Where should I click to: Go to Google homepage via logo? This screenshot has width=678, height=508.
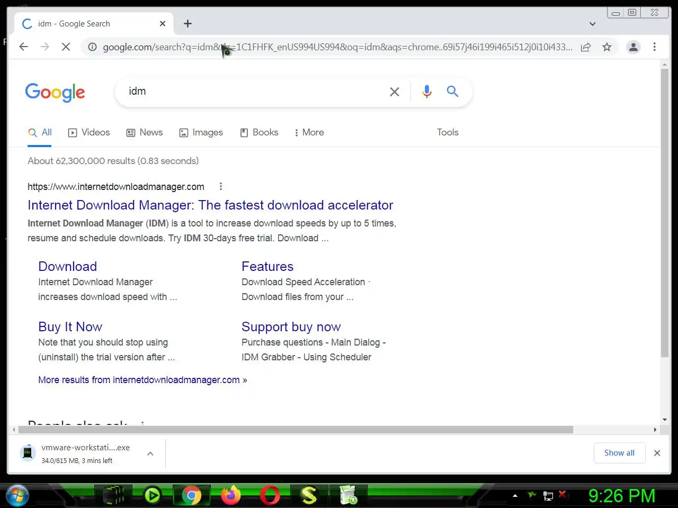55,92
